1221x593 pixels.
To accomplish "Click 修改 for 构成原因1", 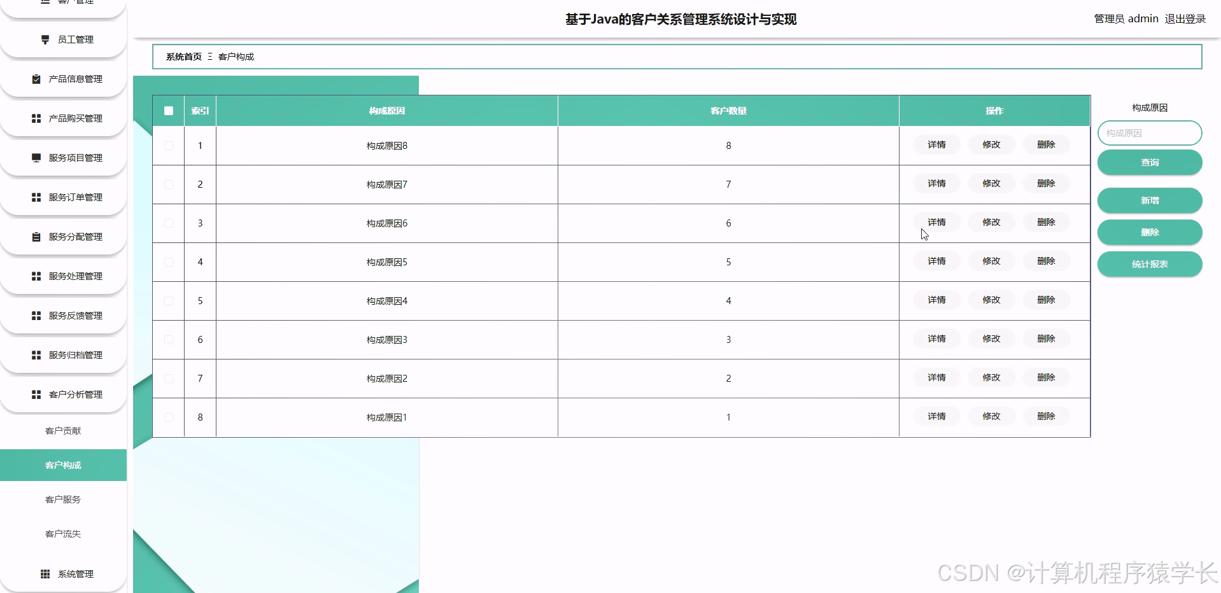I will [991, 417].
